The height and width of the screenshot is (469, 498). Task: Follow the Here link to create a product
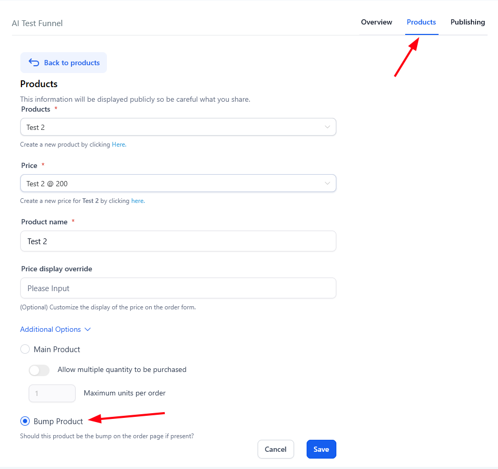(118, 145)
